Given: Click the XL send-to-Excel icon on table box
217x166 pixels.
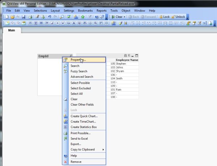Looking at the screenshot, I should point(129,56).
